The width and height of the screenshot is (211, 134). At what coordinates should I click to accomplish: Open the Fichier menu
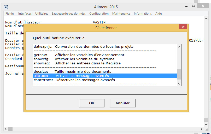click(10, 14)
